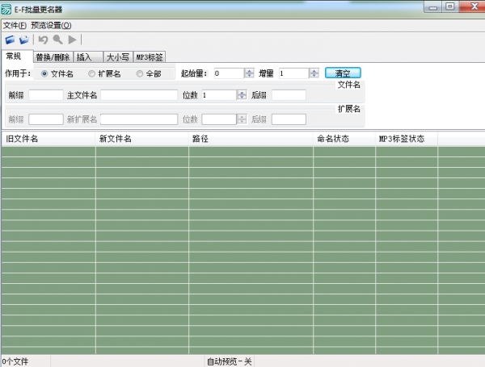Click the 0个文件 status bar text
This screenshot has width=485, height=367.
15,361
